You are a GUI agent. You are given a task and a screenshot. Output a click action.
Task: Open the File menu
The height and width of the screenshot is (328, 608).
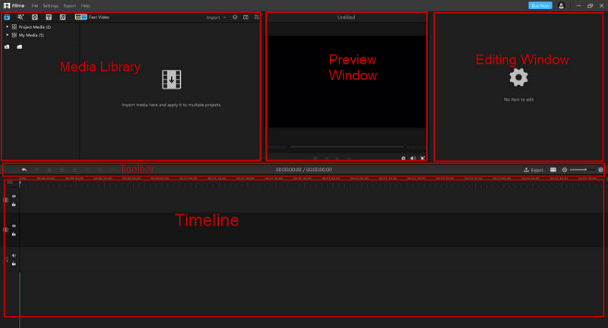coord(35,5)
